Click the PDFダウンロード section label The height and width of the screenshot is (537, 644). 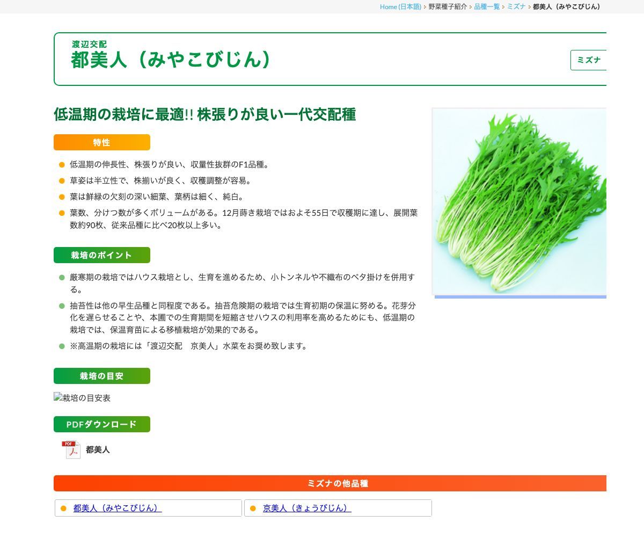101,424
